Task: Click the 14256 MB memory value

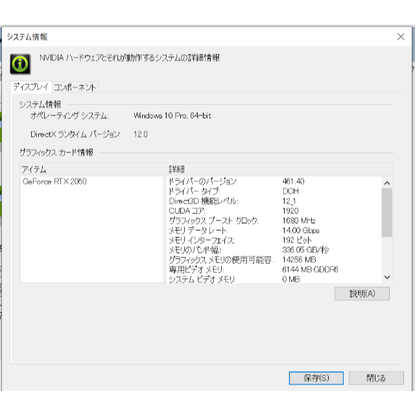Action: coord(299,260)
